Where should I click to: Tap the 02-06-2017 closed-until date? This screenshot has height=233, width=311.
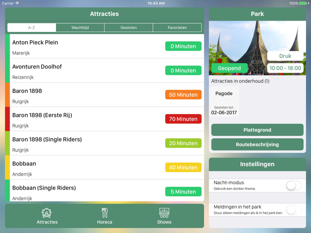click(x=224, y=113)
